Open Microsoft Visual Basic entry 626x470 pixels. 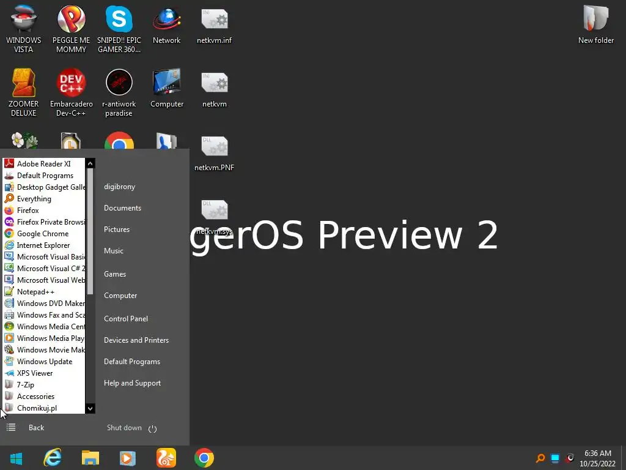coord(44,256)
